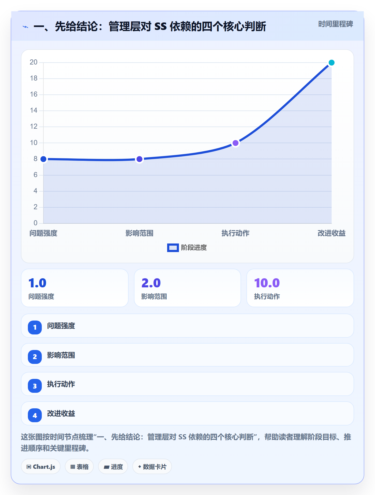Click the y-axis tick label 20

pyautogui.click(x=34, y=62)
